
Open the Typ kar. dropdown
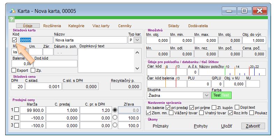click(137, 40)
